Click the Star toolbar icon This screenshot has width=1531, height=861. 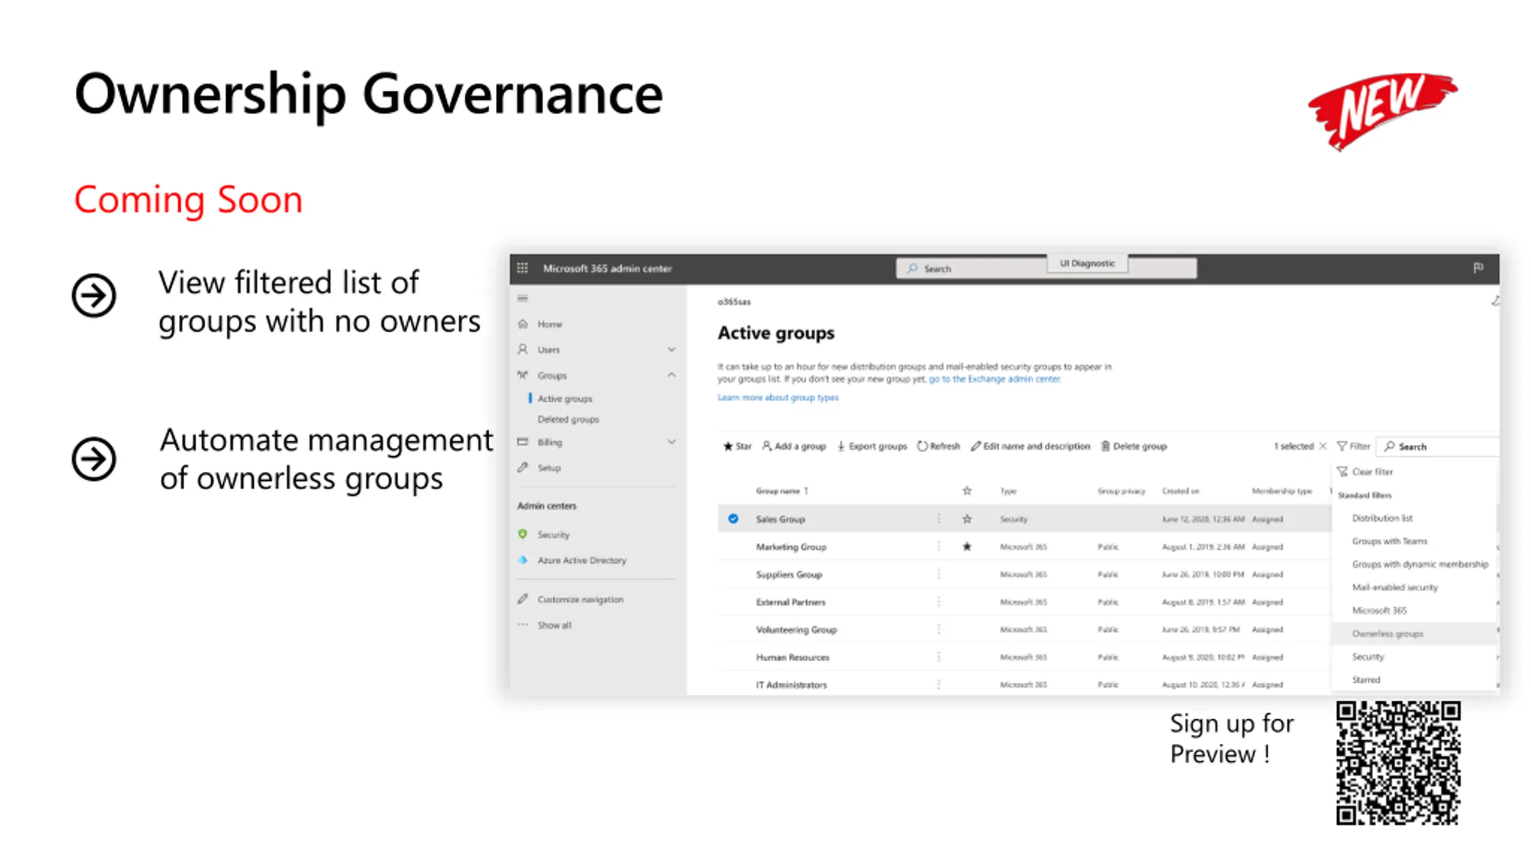click(728, 446)
